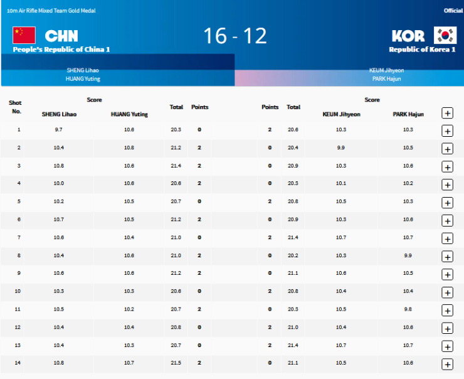This screenshot has width=464, height=379.
Task: Click SHENG Lihao in the blue banner
Action: coord(83,70)
